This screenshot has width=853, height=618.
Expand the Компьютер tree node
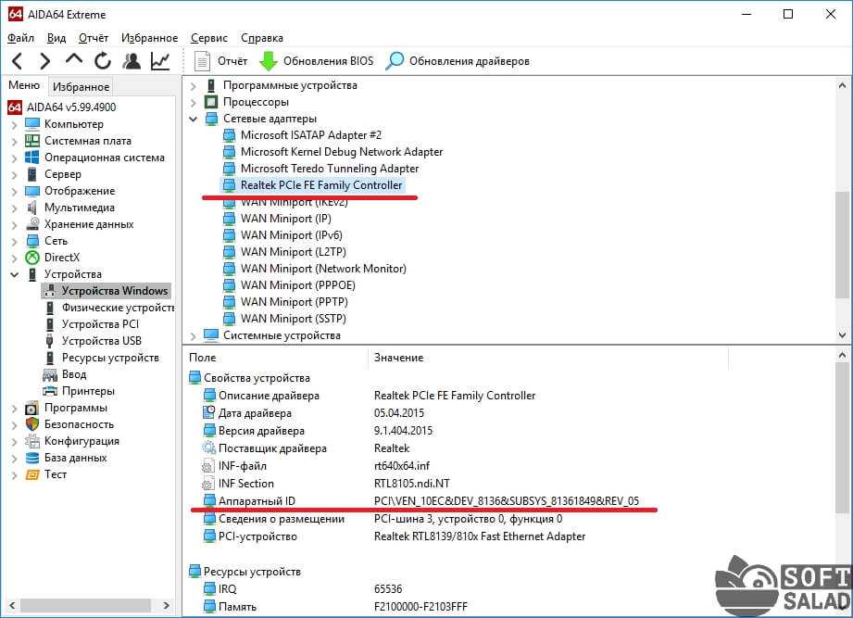click(x=15, y=124)
